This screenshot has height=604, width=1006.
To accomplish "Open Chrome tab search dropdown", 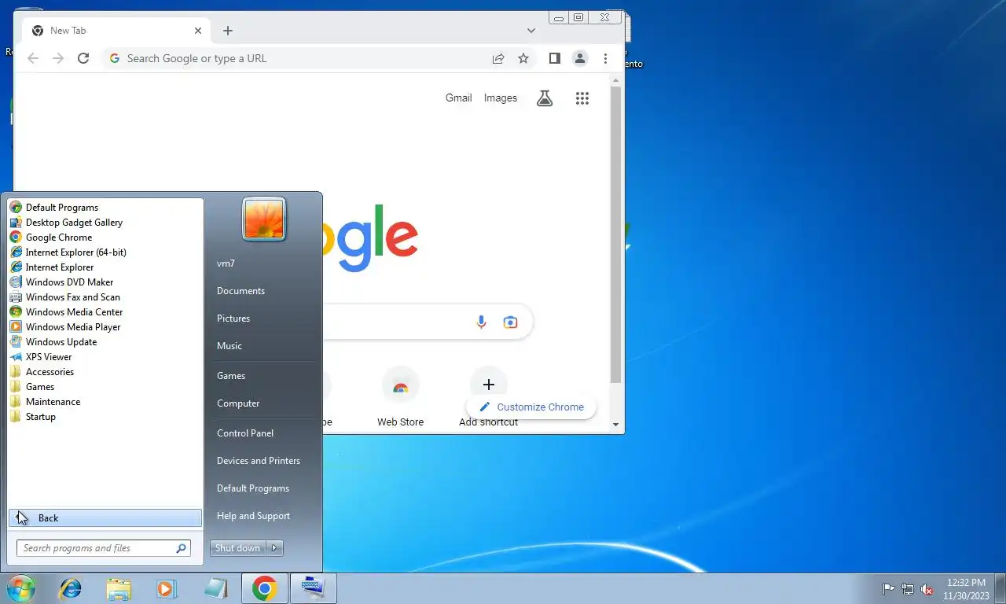I will (531, 31).
